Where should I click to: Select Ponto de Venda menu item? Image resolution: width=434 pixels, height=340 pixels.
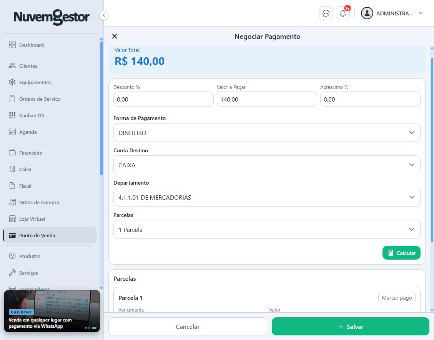coord(50,235)
